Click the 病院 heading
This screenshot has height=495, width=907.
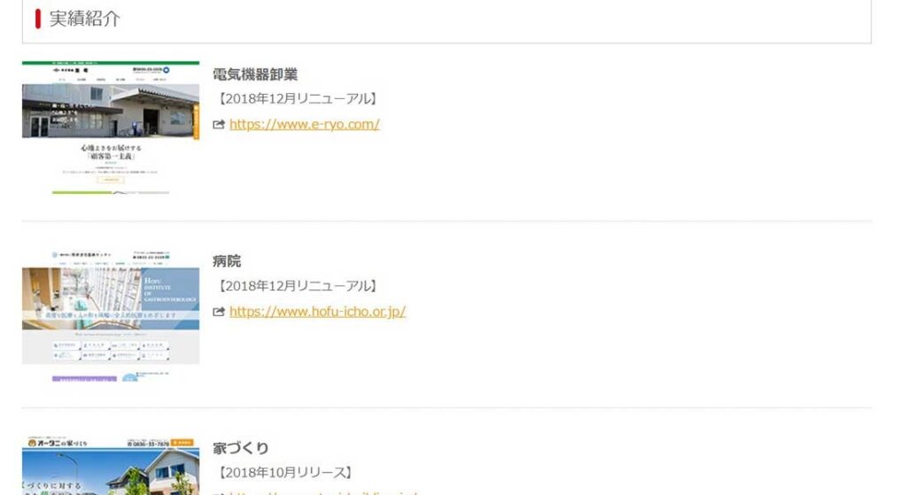[227, 261]
